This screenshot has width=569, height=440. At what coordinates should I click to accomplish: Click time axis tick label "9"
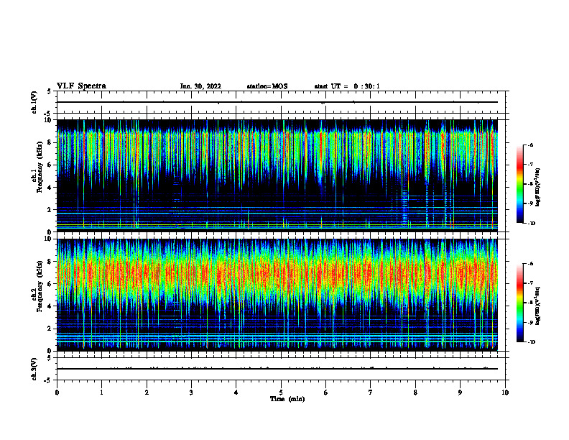pos(460,393)
